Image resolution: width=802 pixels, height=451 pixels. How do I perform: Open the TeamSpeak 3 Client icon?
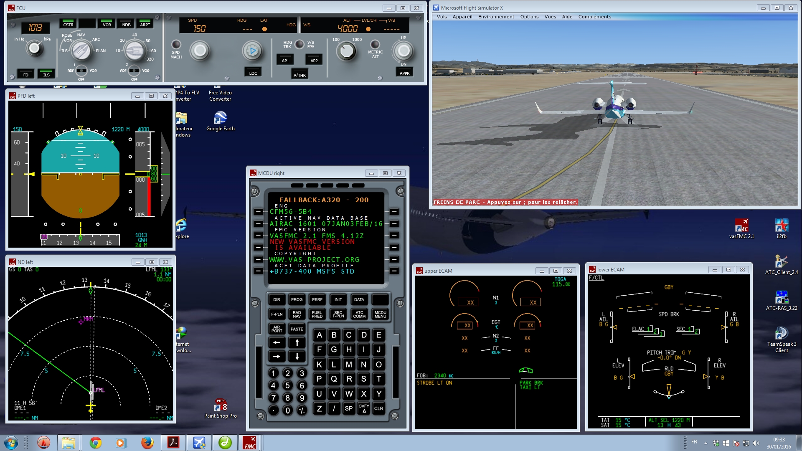[x=782, y=340]
